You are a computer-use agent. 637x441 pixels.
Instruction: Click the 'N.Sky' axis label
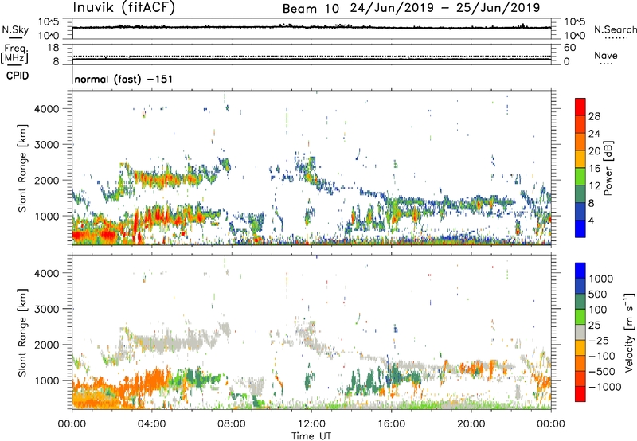point(15,29)
